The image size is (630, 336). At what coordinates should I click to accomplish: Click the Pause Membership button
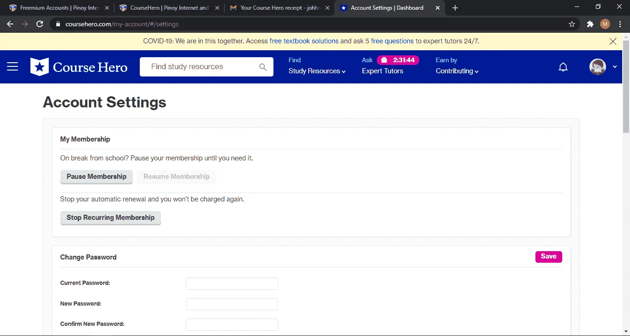point(96,177)
